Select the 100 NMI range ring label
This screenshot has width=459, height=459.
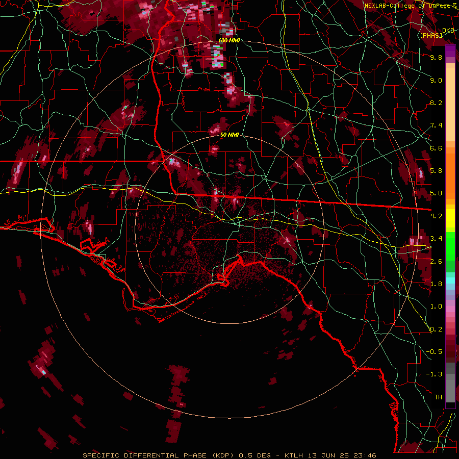pos(229,40)
